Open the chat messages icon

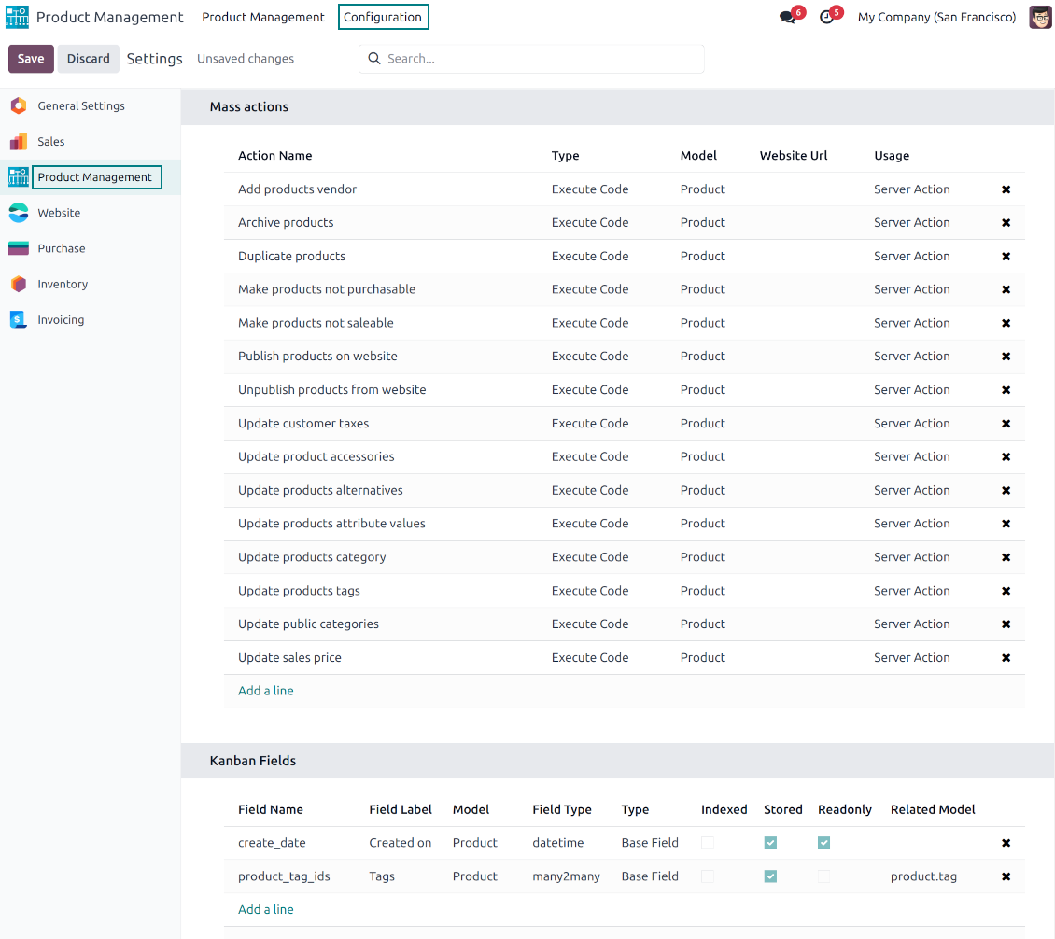pos(788,17)
